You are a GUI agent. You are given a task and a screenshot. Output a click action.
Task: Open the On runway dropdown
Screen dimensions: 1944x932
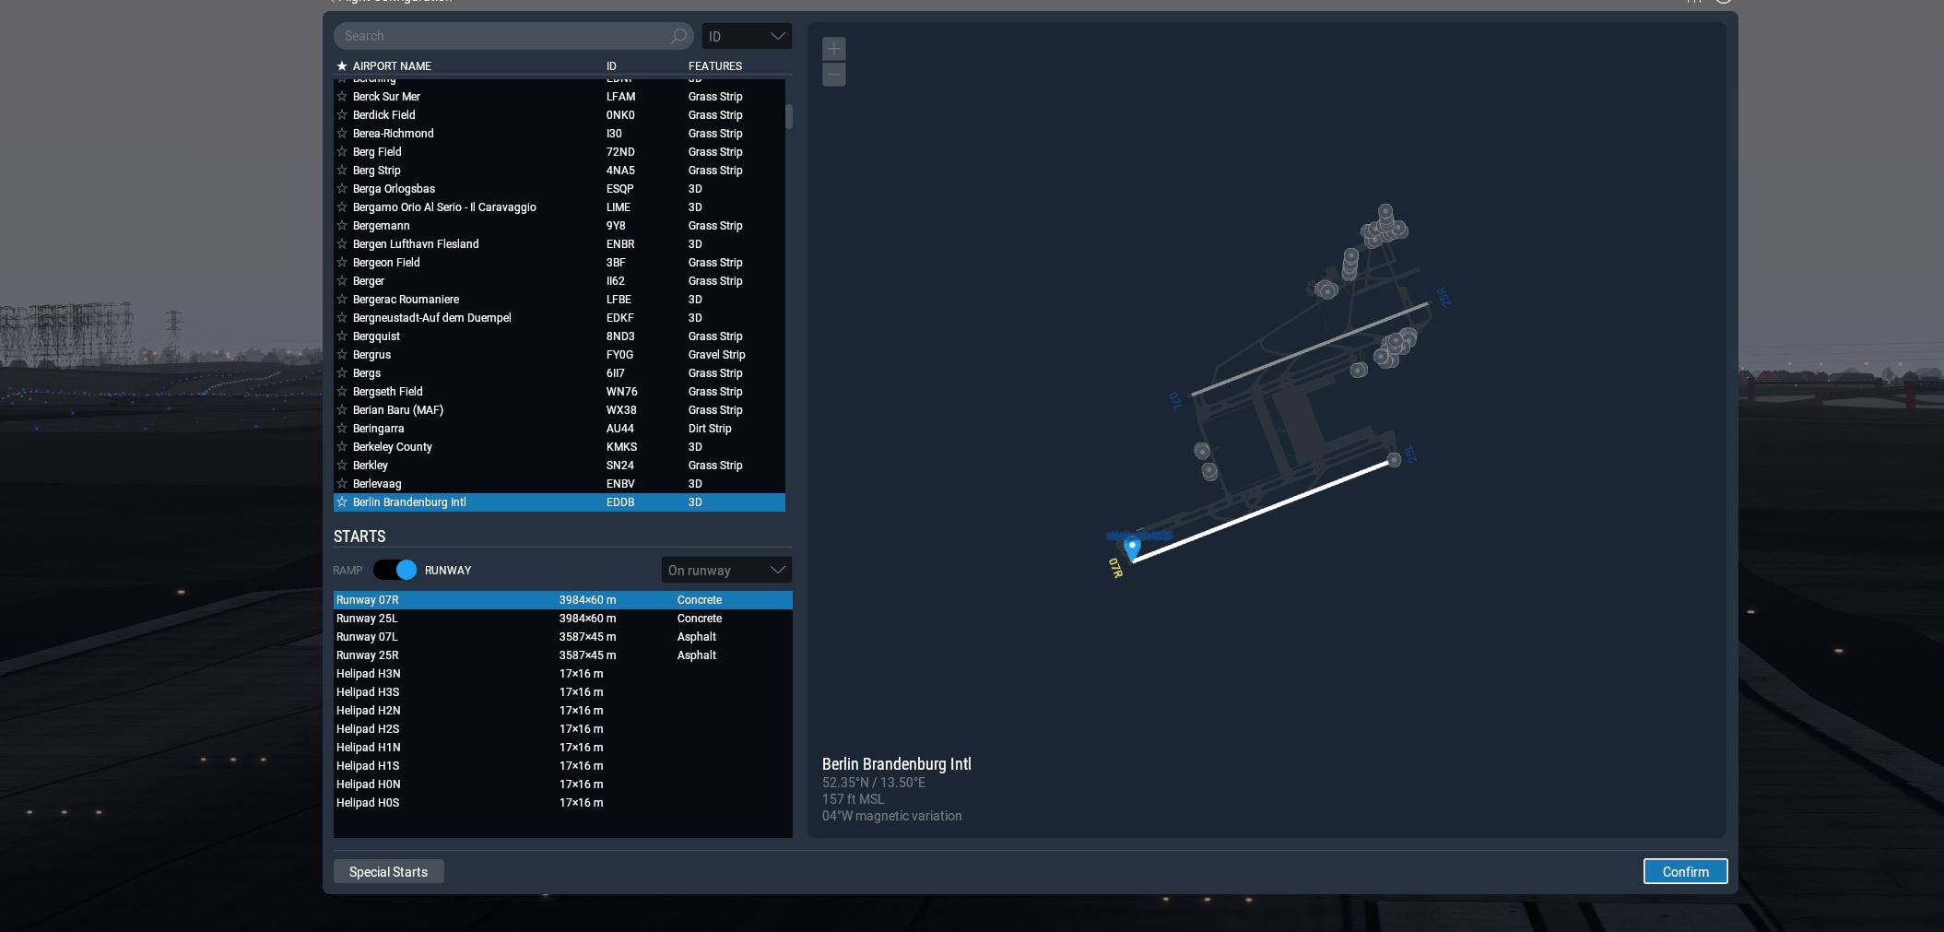pyautogui.click(x=726, y=570)
